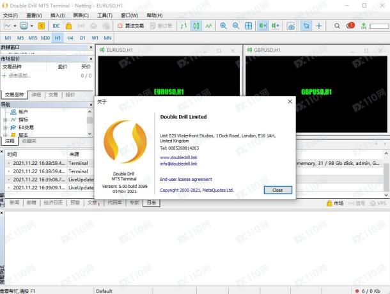Click the toolbar search input field
The width and height of the screenshot is (390, 294).
[379, 26]
